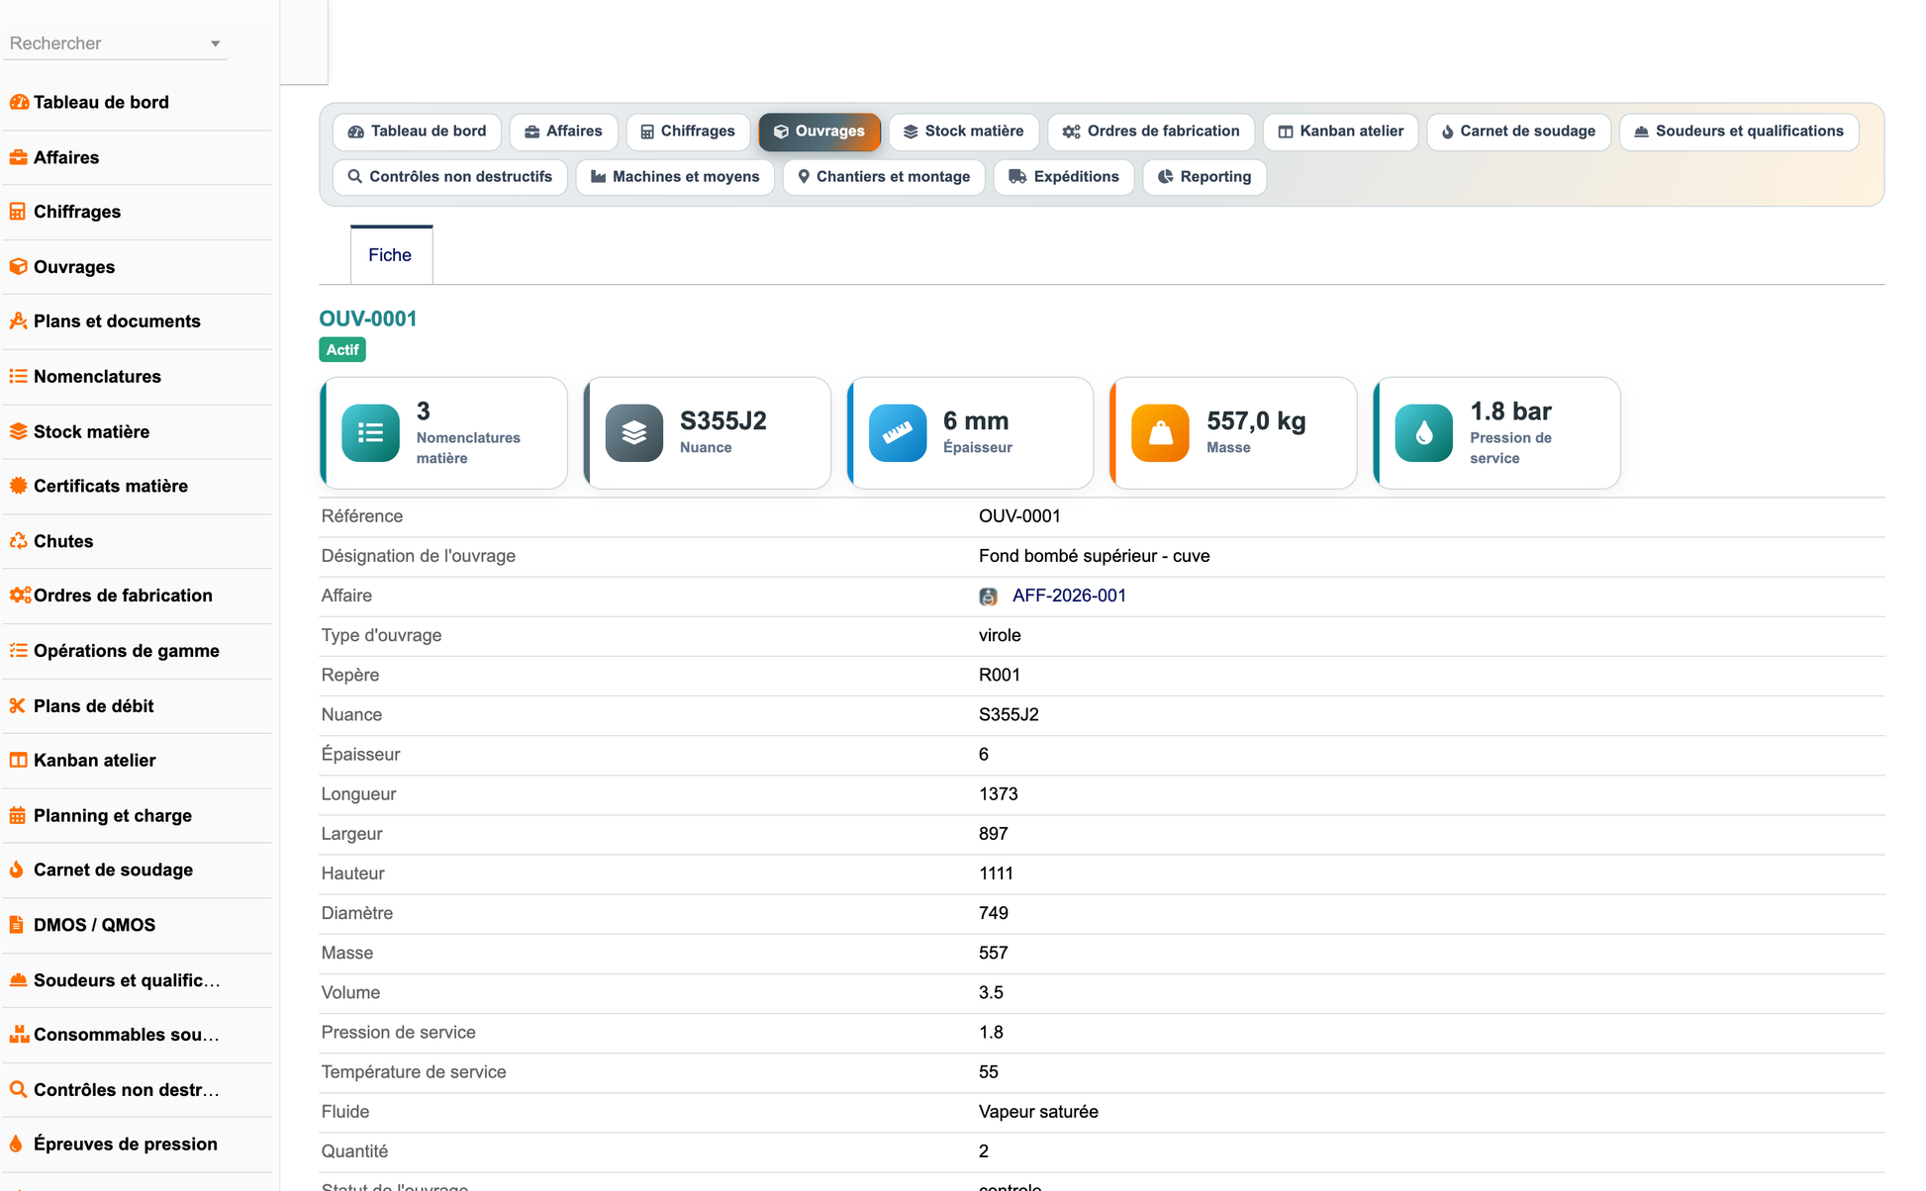Click the Stock matière layers icon in sidebar
Screen dimensions: 1926x1191
(x=19, y=432)
